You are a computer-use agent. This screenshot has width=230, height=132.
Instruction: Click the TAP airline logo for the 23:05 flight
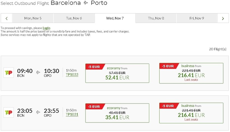click(8, 112)
